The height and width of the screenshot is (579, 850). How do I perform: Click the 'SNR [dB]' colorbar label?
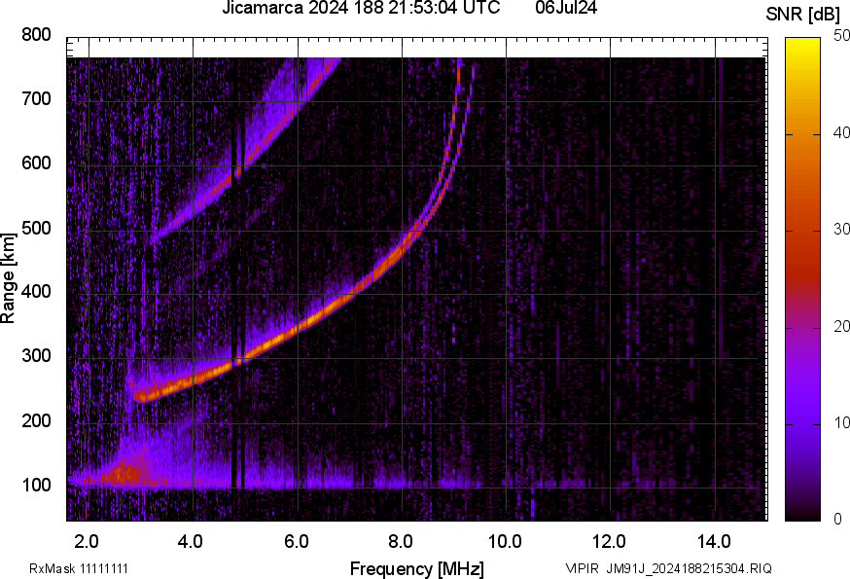(803, 15)
